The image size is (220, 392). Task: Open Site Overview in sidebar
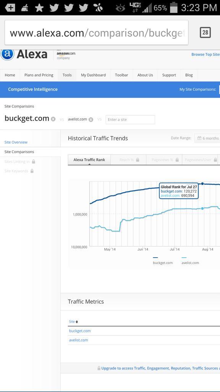point(16,142)
